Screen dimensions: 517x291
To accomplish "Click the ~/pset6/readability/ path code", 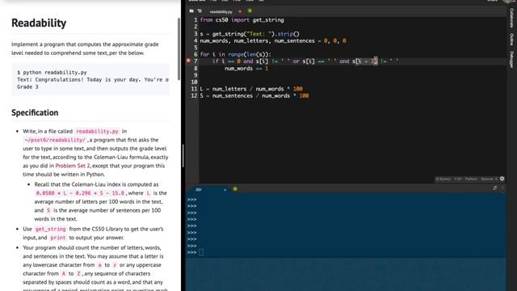I will click(55, 140).
